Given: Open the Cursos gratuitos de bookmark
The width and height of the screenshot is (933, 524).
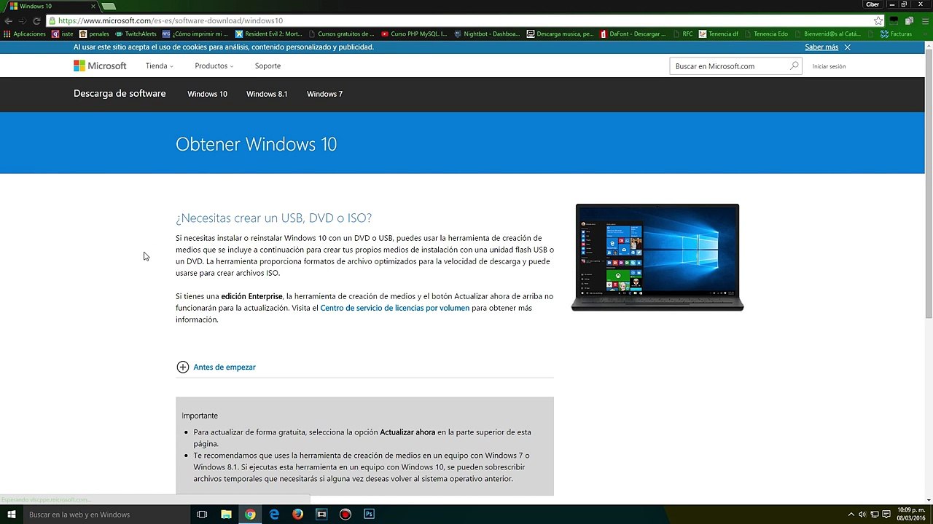Looking at the screenshot, I should [x=341, y=33].
